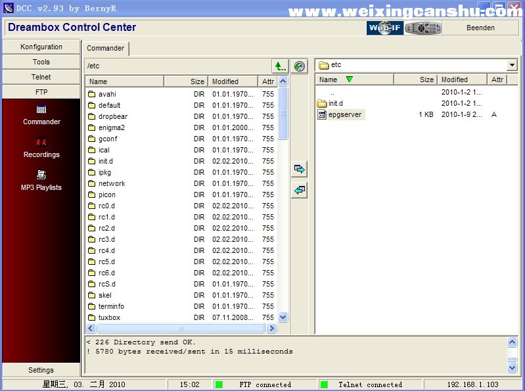Image resolution: width=525 pixels, height=391 pixels.
Task: Sort remote list by Size column
Action: pyautogui.click(x=186, y=81)
